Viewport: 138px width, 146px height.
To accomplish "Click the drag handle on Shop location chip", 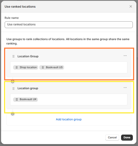I will coord(17,67).
